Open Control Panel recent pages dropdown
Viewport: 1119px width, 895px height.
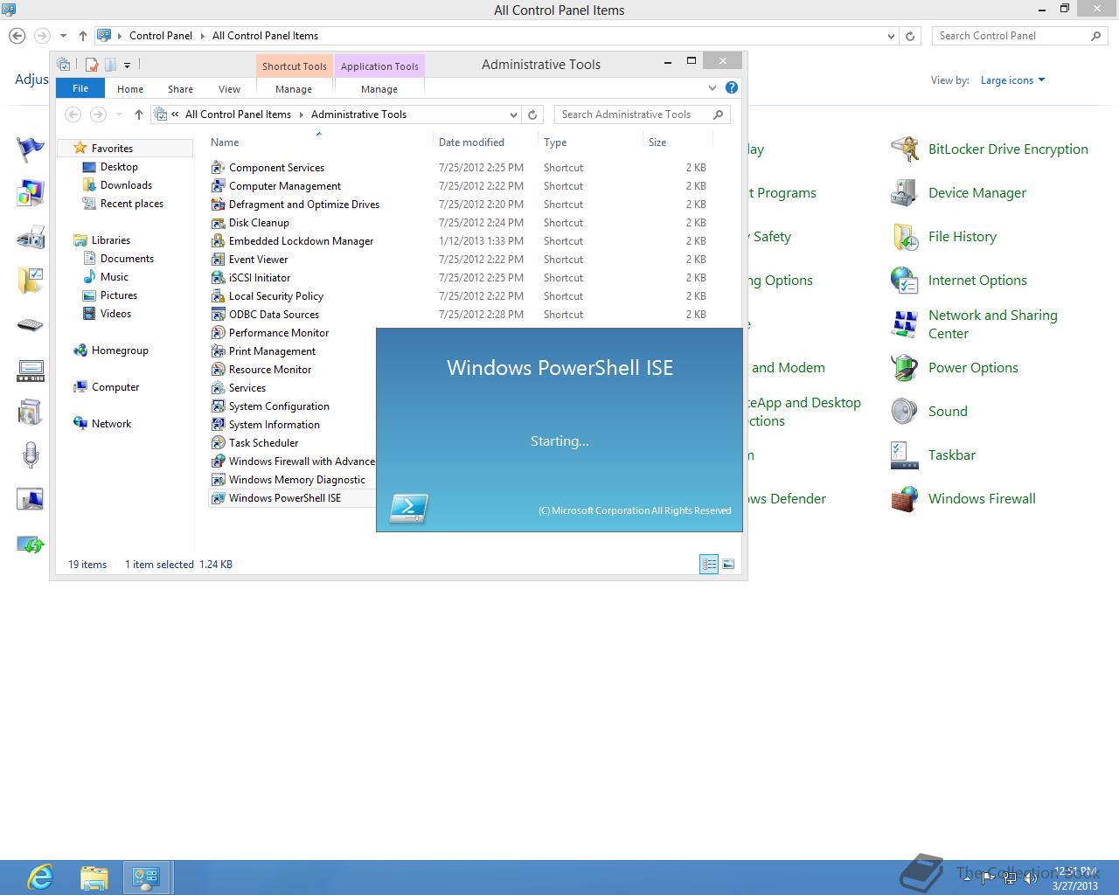pyautogui.click(x=63, y=36)
